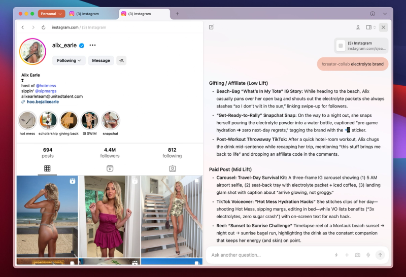Send the question with the up-arrow button
406x277 pixels.
click(x=380, y=255)
